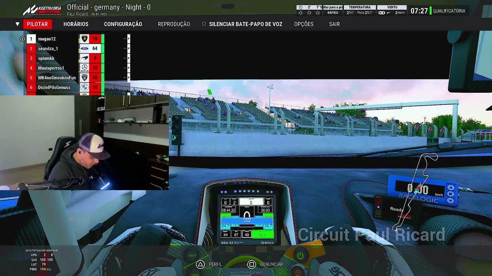
Task: Click the Mercedes-AMG logo for Maataperros1
Action: pyautogui.click(x=84, y=68)
